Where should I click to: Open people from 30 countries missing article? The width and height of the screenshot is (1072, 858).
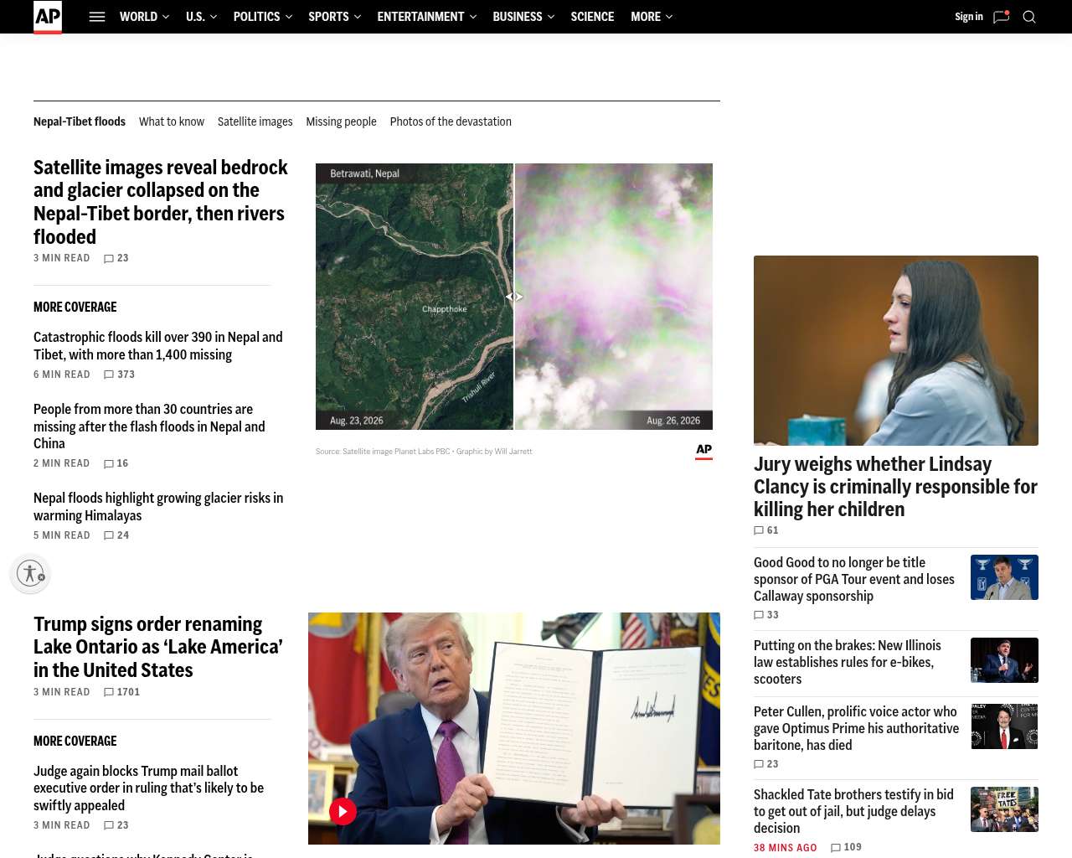149,426
